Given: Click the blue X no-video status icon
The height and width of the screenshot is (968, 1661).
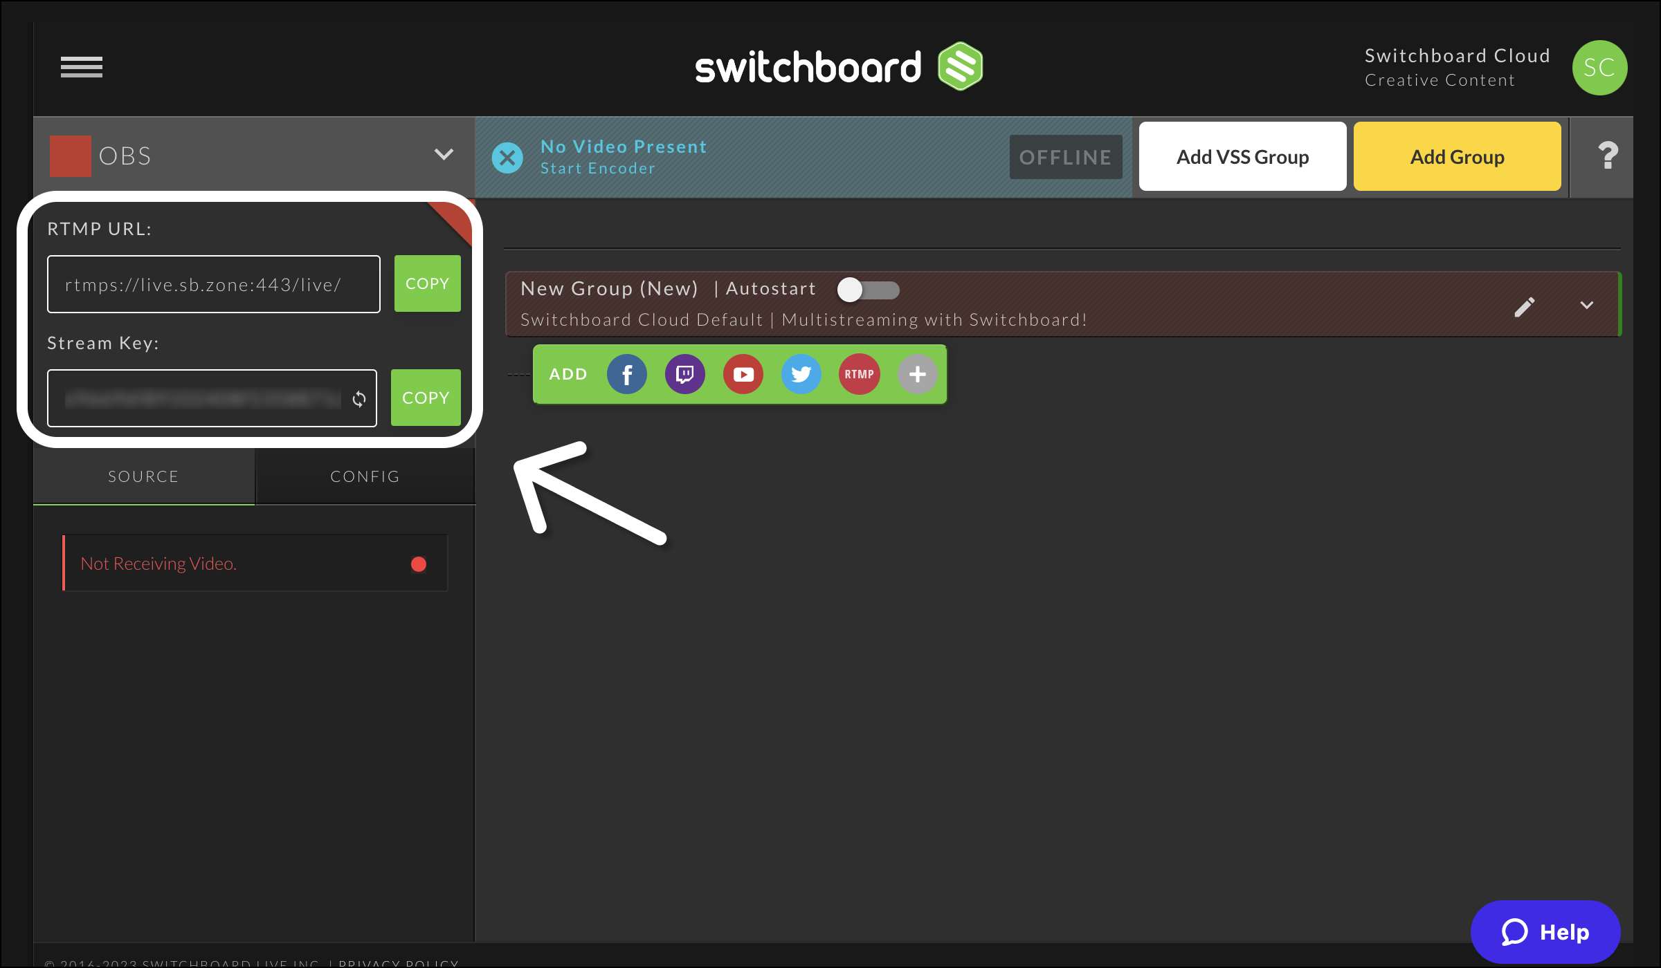Looking at the screenshot, I should (507, 158).
